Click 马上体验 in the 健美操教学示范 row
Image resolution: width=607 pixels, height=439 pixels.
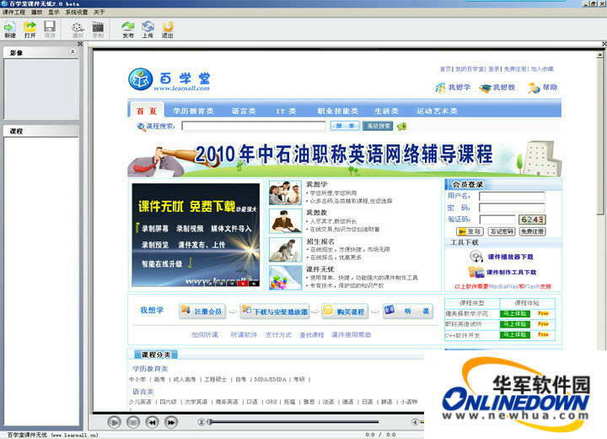(x=515, y=313)
